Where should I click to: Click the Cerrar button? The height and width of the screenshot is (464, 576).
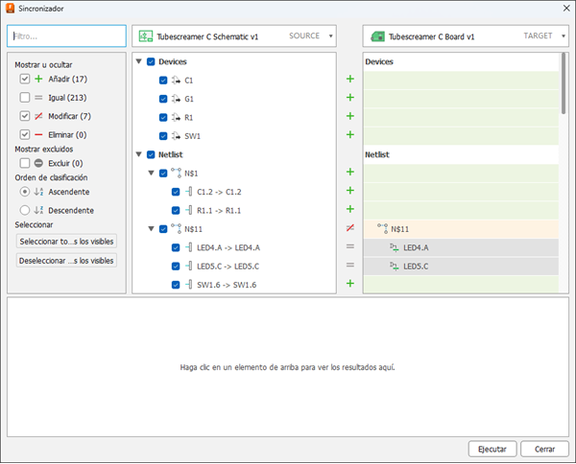coord(544,449)
